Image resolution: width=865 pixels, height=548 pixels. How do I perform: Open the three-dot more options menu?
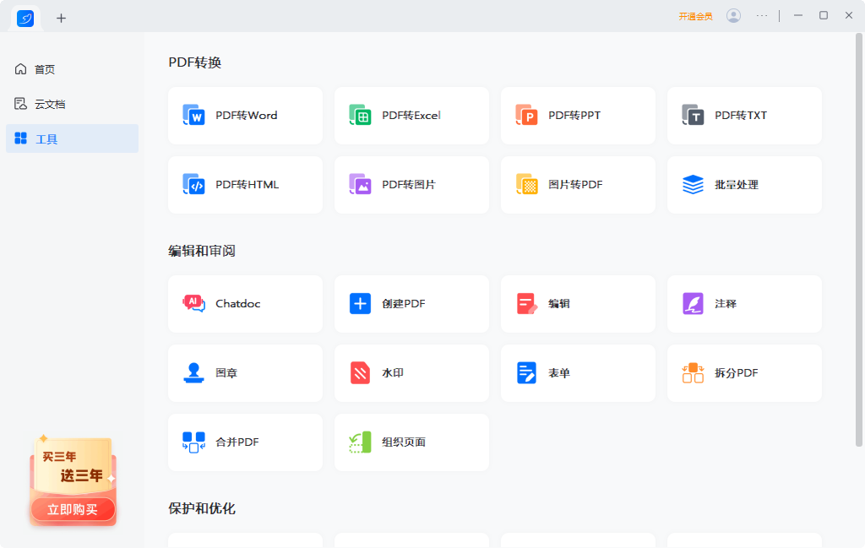click(762, 15)
